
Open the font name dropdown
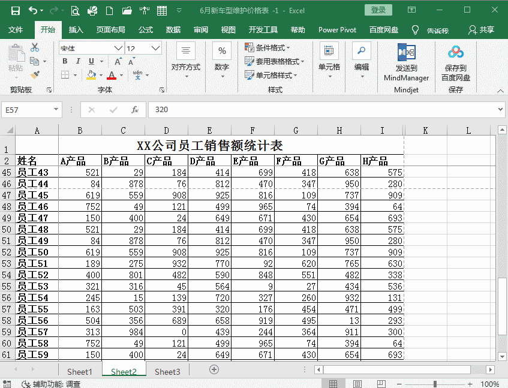(x=118, y=48)
